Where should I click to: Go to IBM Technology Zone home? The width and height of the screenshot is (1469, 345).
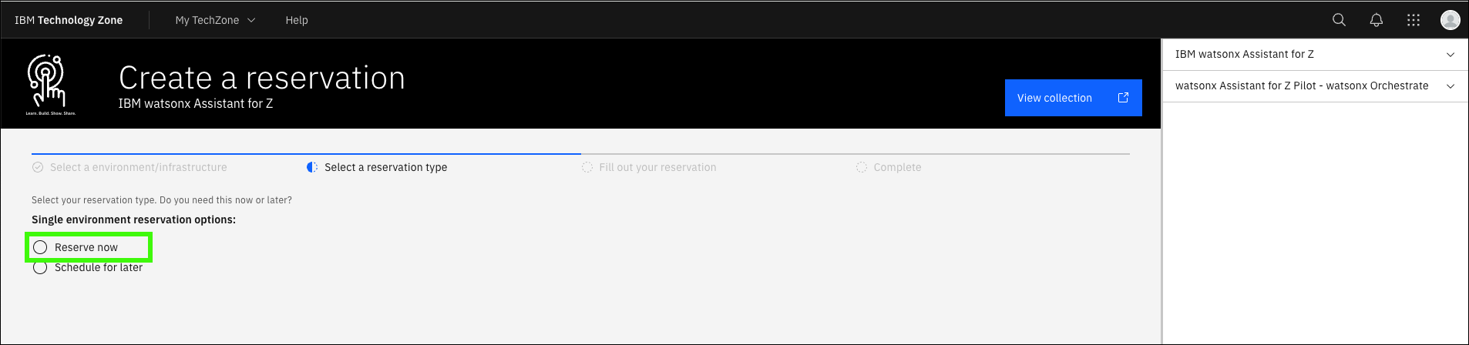[x=69, y=20]
